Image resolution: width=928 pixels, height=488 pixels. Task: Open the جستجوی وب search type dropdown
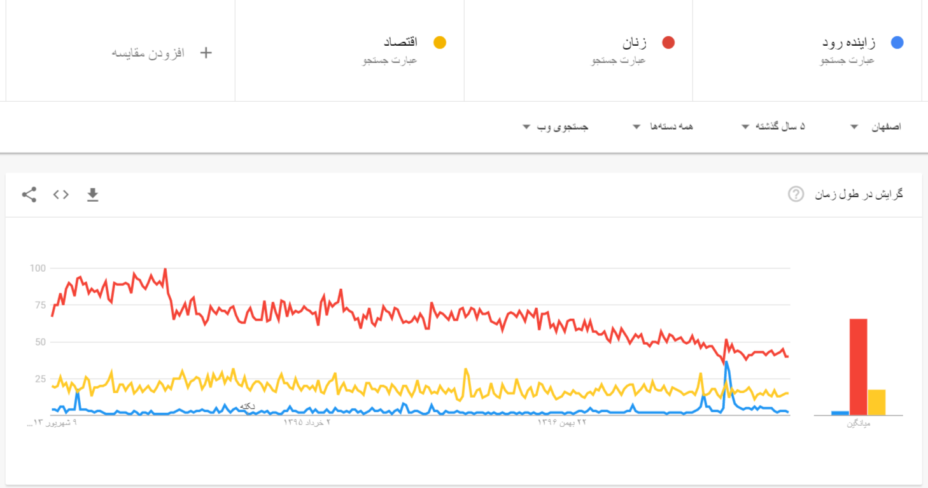tap(555, 127)
